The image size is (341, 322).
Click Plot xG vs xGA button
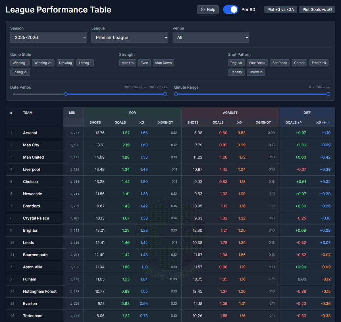(280, 9)
